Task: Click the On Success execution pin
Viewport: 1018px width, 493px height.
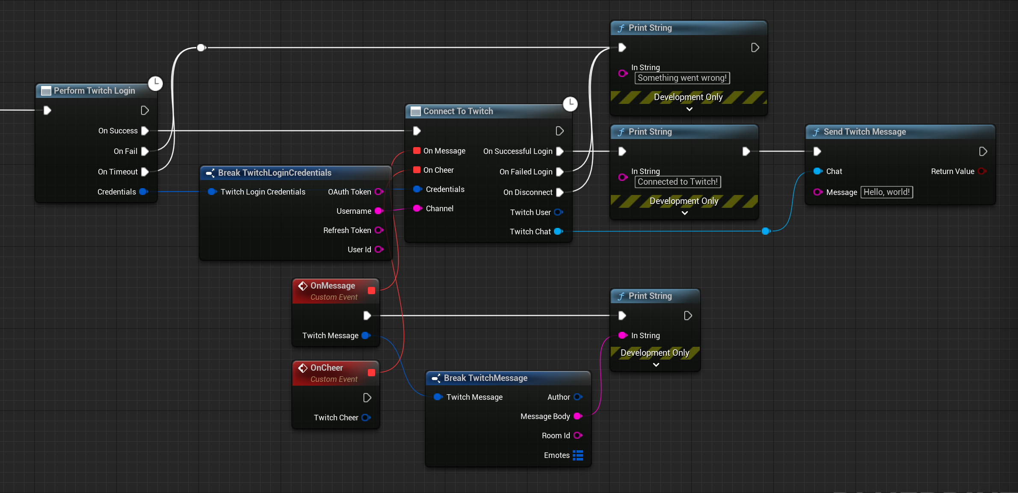Action: coord(145,130)
